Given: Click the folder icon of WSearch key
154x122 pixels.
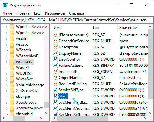Looking at the screenshot, I should point(12,50).
